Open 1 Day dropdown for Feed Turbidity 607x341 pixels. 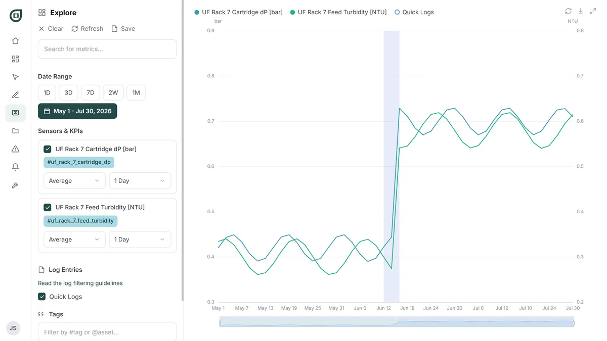click(x=140, y=239)
